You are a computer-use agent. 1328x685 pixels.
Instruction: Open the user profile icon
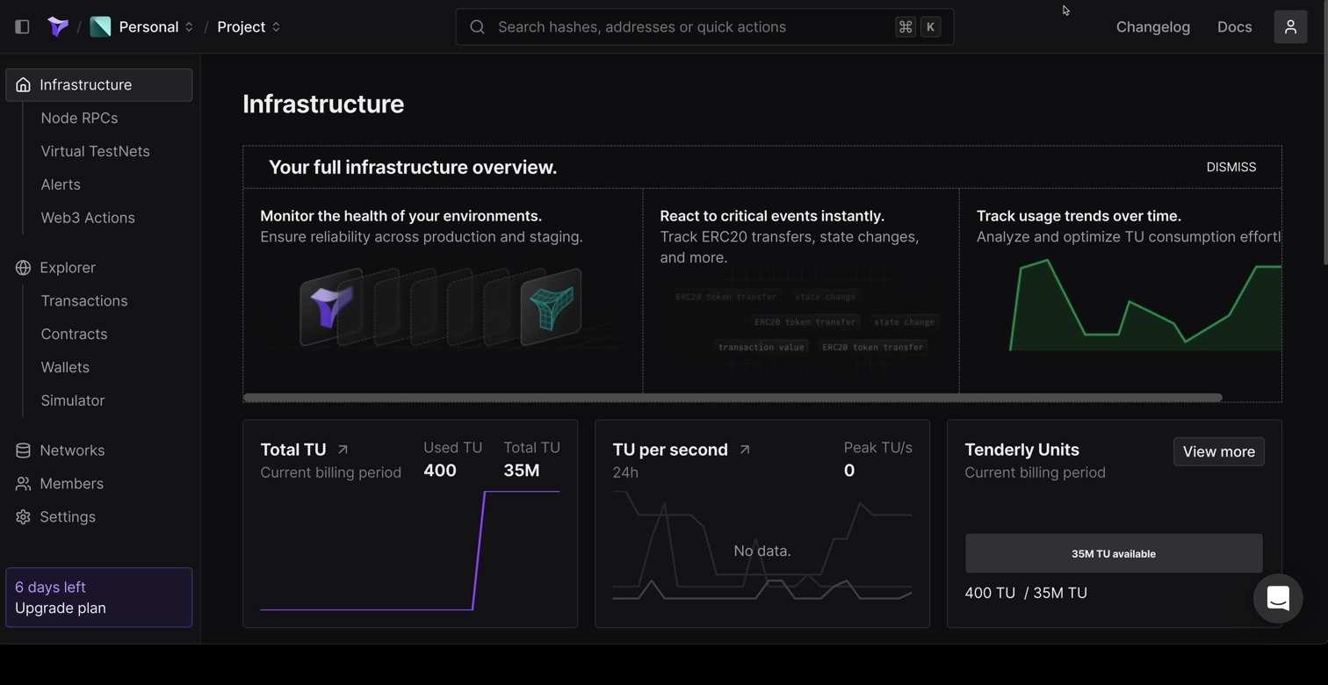pos(1289,27)
